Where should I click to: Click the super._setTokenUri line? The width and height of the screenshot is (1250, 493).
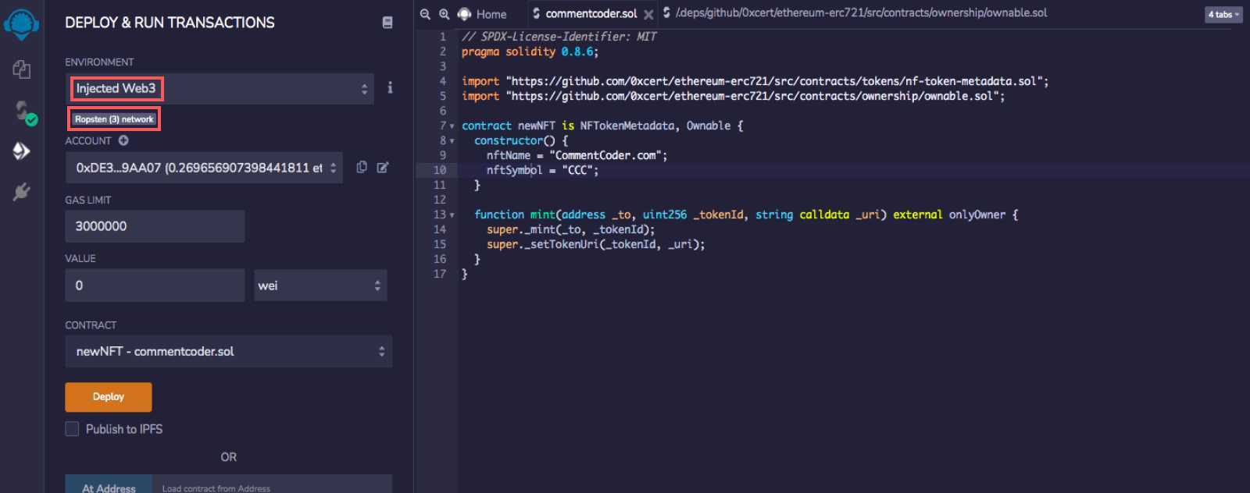(x=595, y=244)
